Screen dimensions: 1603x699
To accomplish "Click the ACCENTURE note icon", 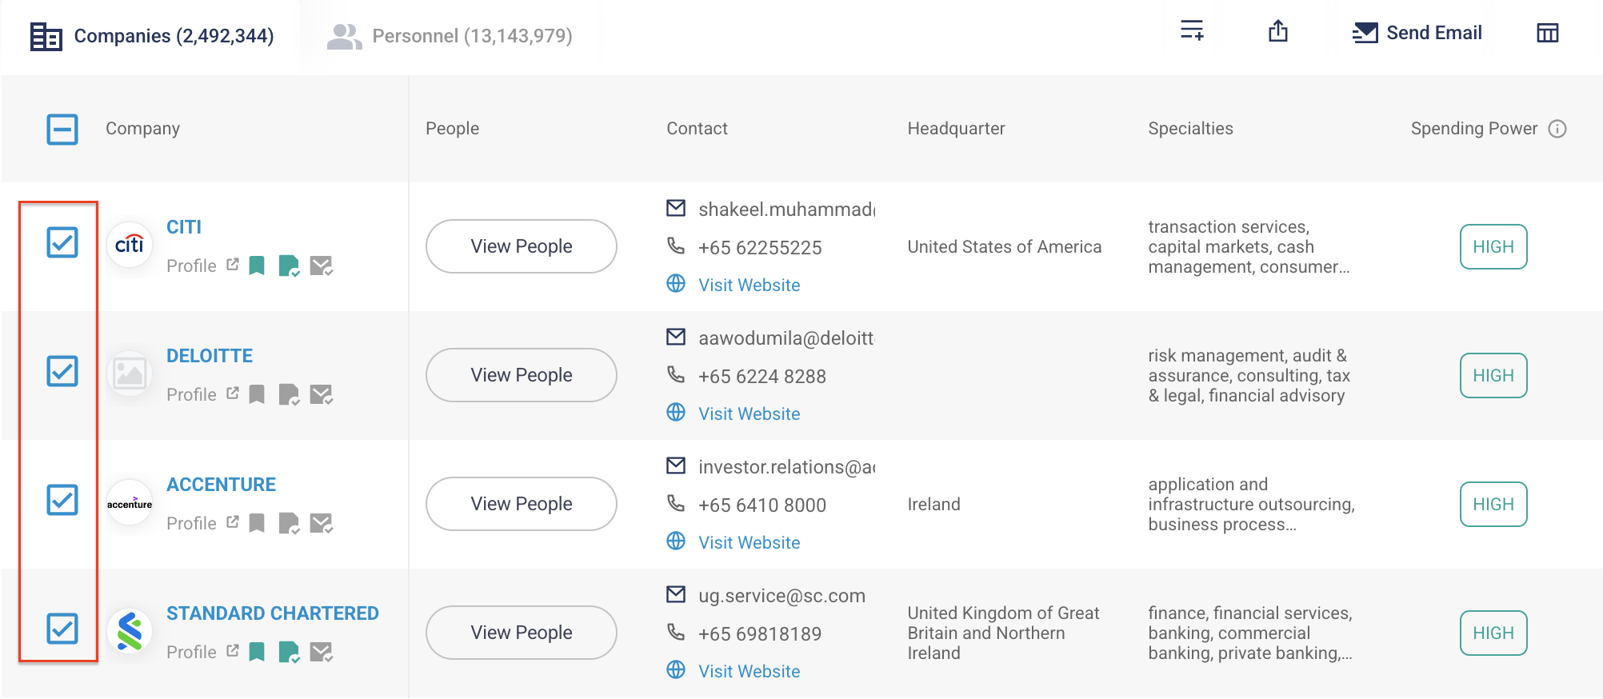I will tap(289, 523).
